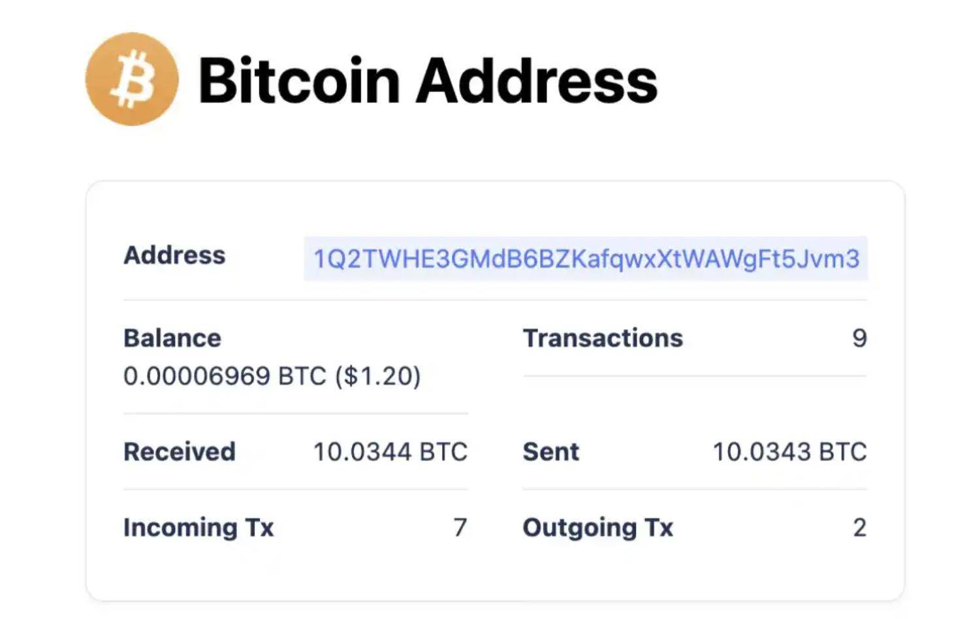Click the transactions count of 9
969x619 pixels.
tap(859, 338)
